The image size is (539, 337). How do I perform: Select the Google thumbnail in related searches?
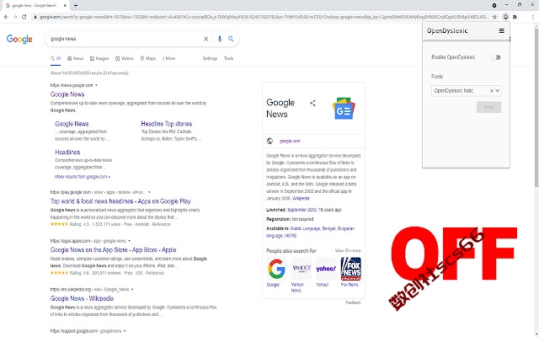pyautogui.click(x=276, y=269)
